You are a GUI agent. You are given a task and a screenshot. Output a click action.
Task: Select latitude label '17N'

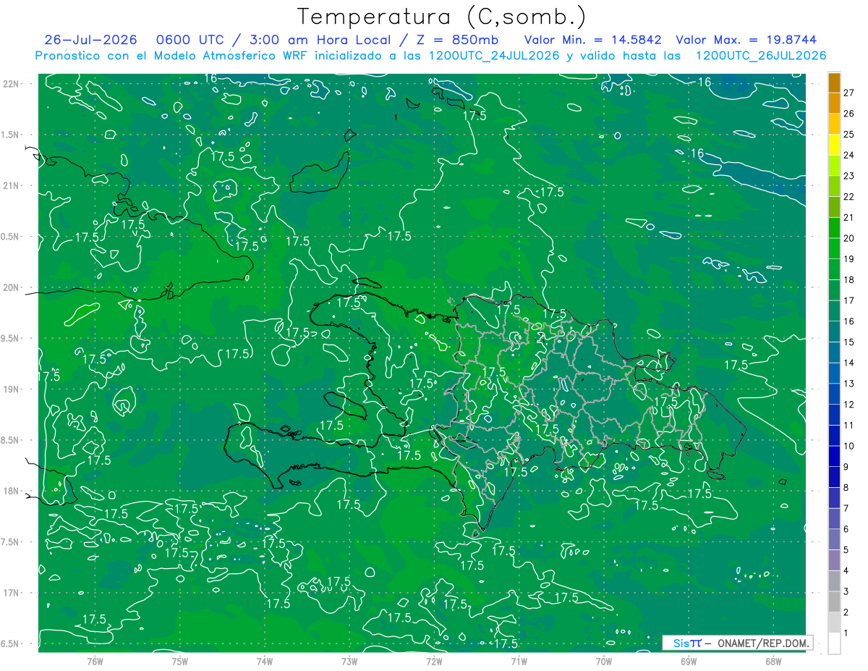[11, 593]
